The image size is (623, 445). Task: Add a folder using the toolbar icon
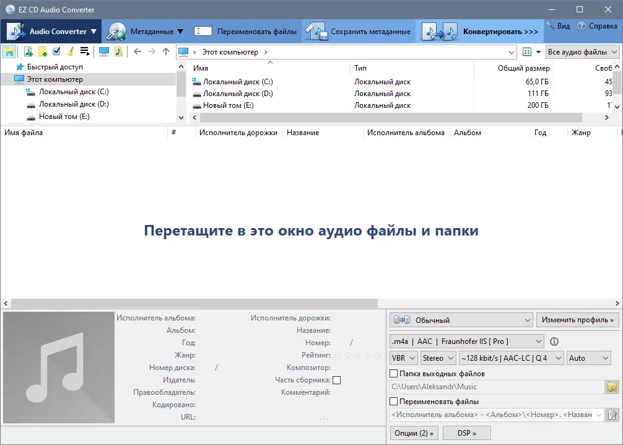[42, 51]
